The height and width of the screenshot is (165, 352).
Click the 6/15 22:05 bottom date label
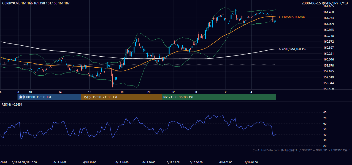(173, 163)
